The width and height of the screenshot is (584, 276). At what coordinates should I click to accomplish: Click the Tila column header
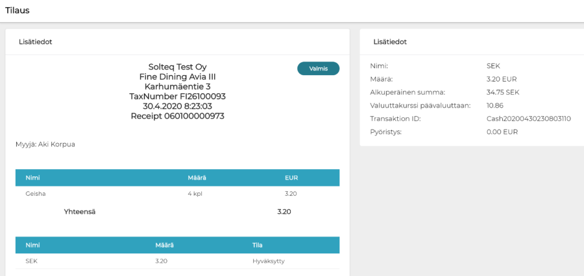click(x=258, y=246)
